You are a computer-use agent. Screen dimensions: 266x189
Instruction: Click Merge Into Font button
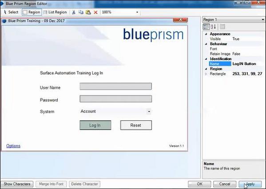coord(51,184)
